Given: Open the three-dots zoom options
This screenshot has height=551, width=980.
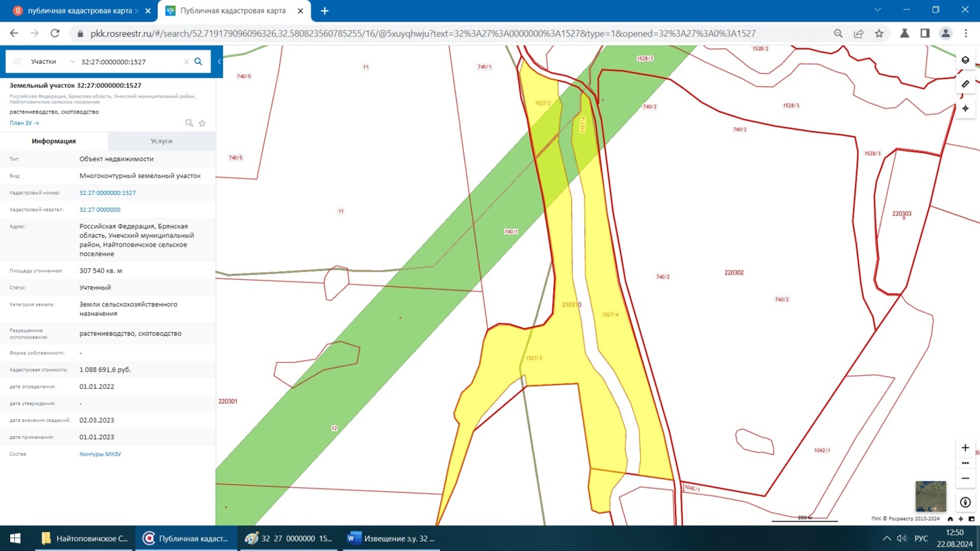Looking at the screenshot, I should pos(965,463).
